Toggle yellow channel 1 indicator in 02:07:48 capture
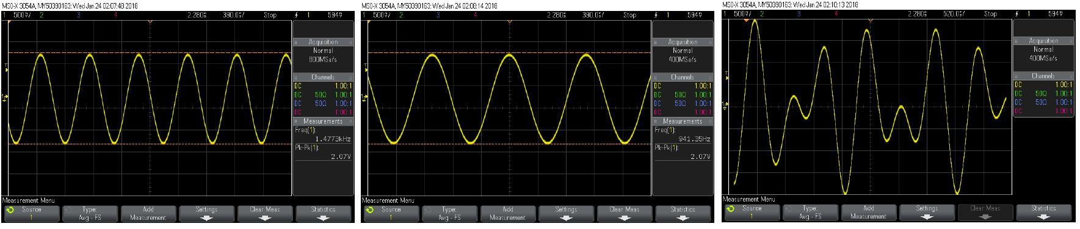This screenshot has width=1080, height=229. (x=5, y=15)
